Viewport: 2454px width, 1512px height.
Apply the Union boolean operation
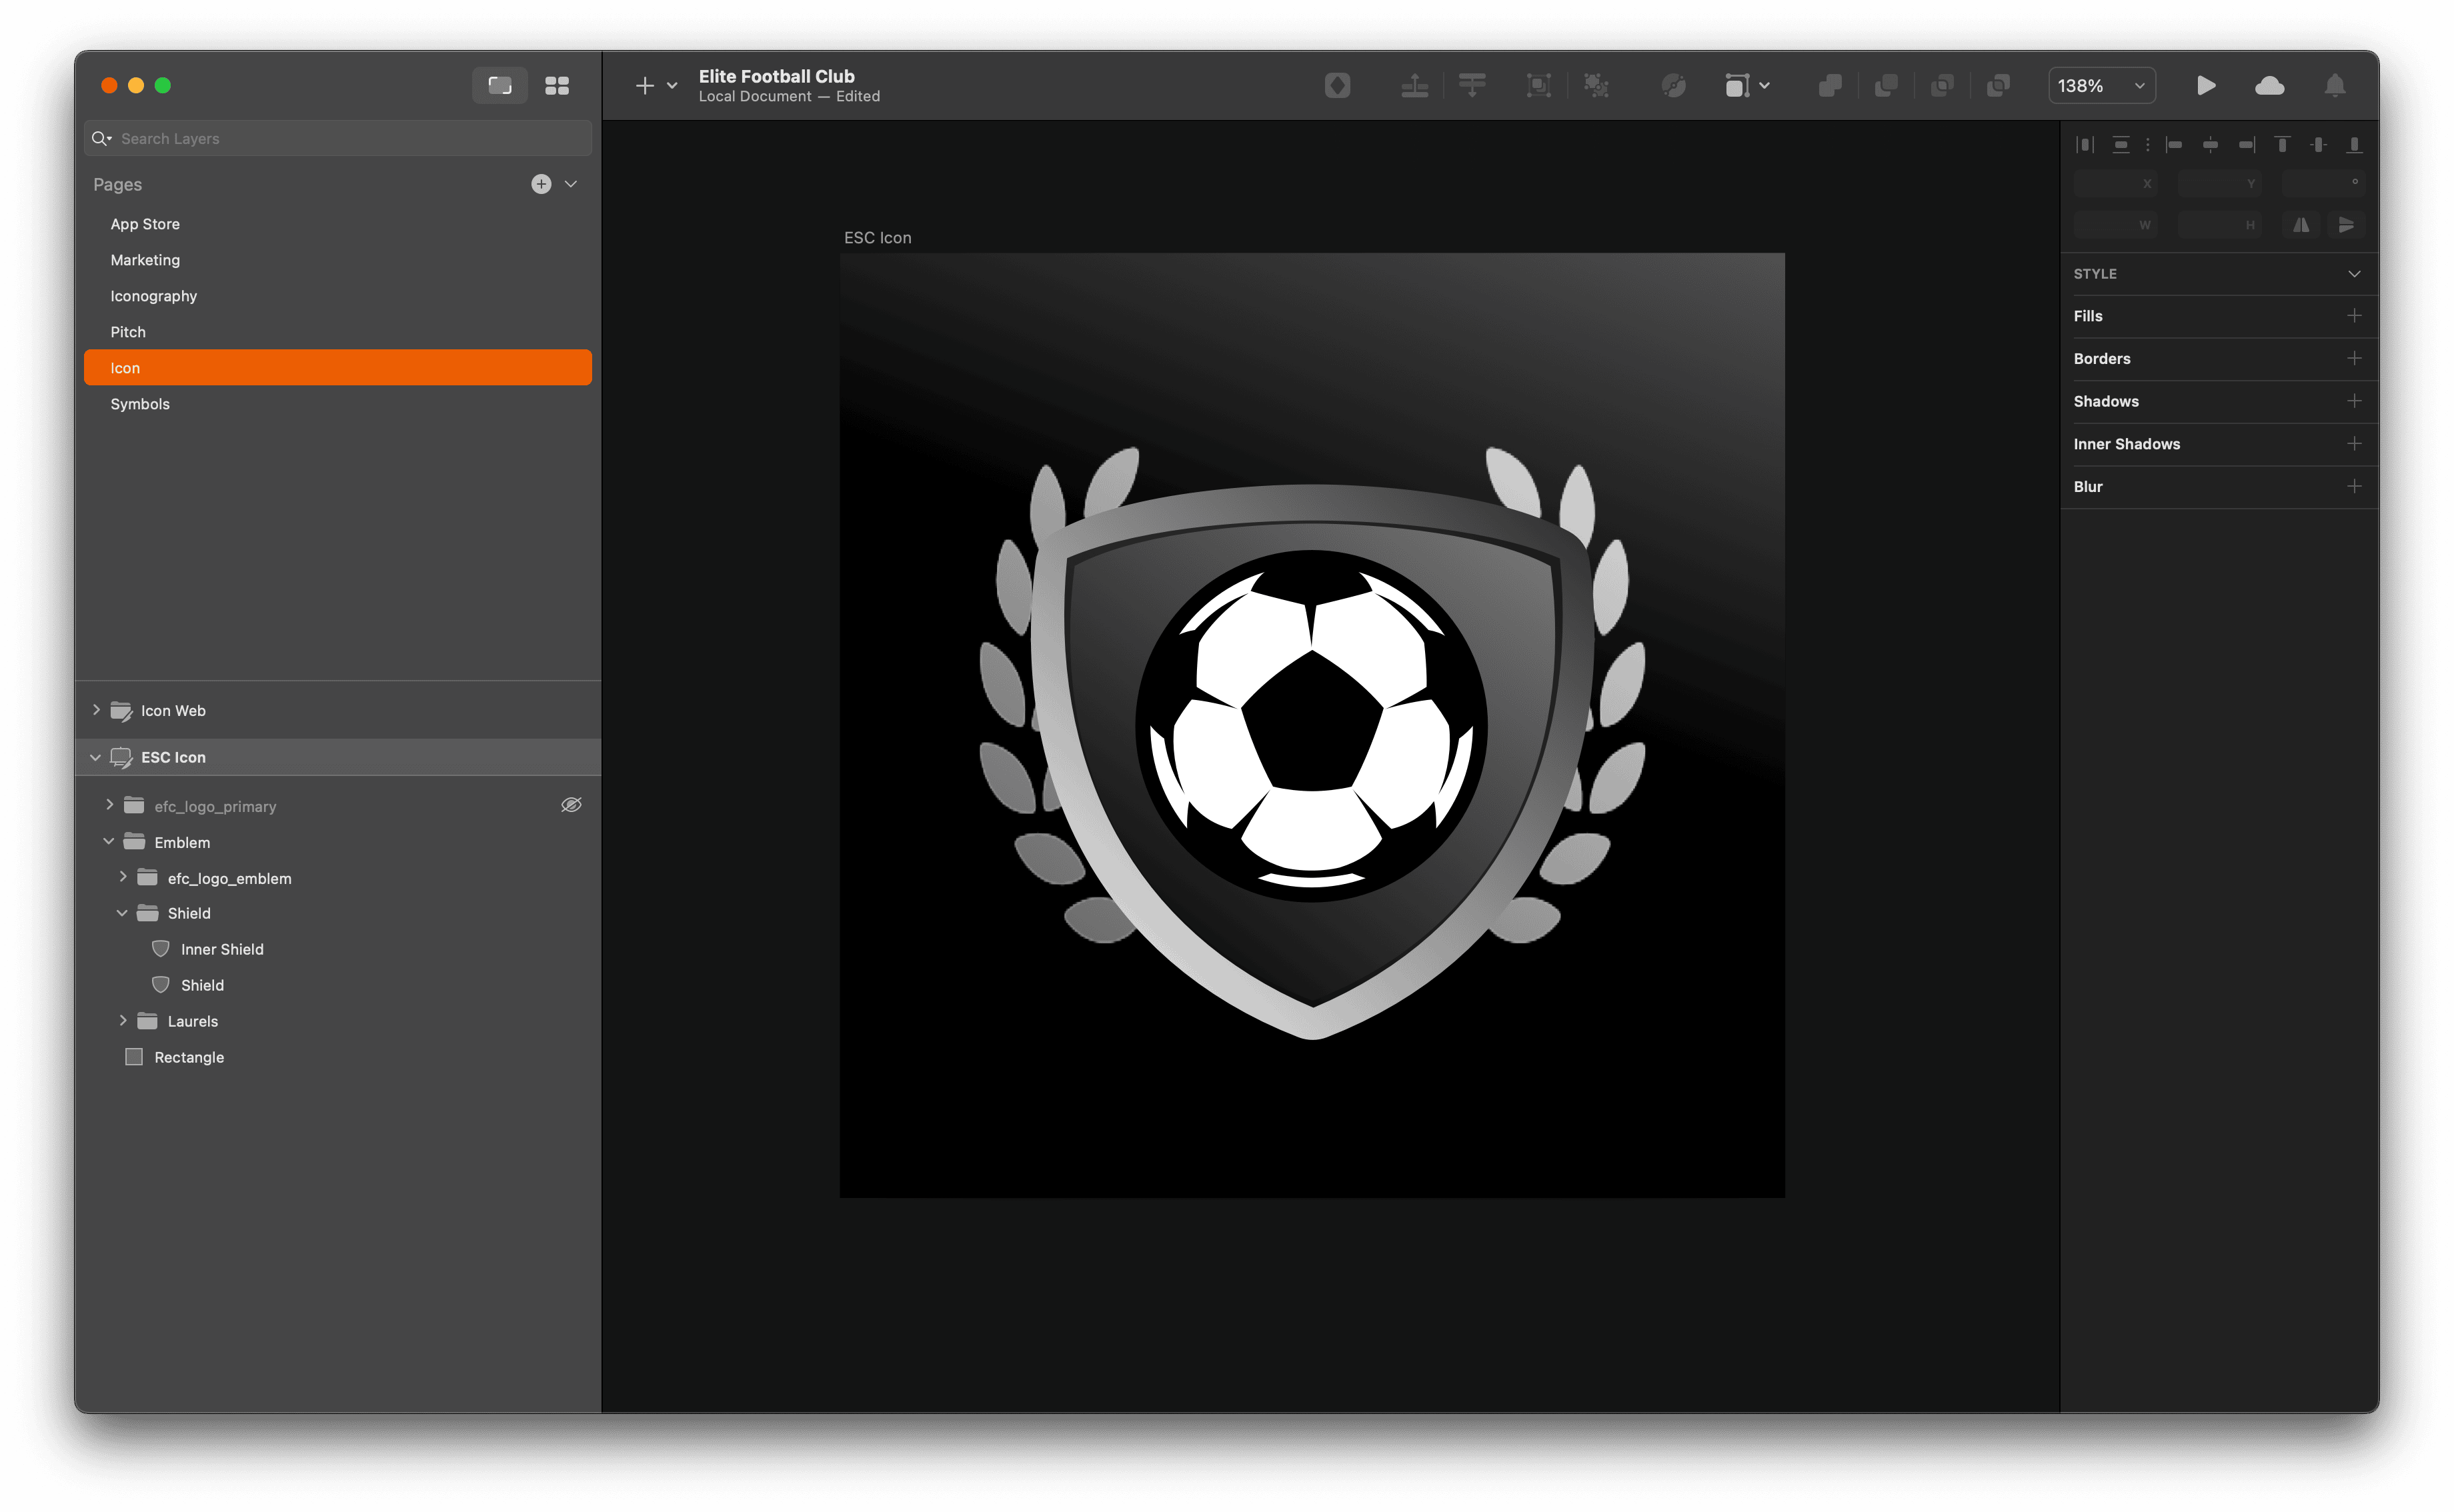coord(1830,86)
